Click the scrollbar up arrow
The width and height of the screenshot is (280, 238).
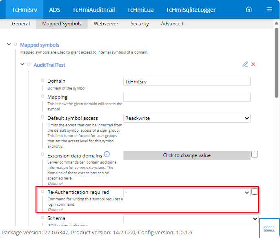point(276,23)
